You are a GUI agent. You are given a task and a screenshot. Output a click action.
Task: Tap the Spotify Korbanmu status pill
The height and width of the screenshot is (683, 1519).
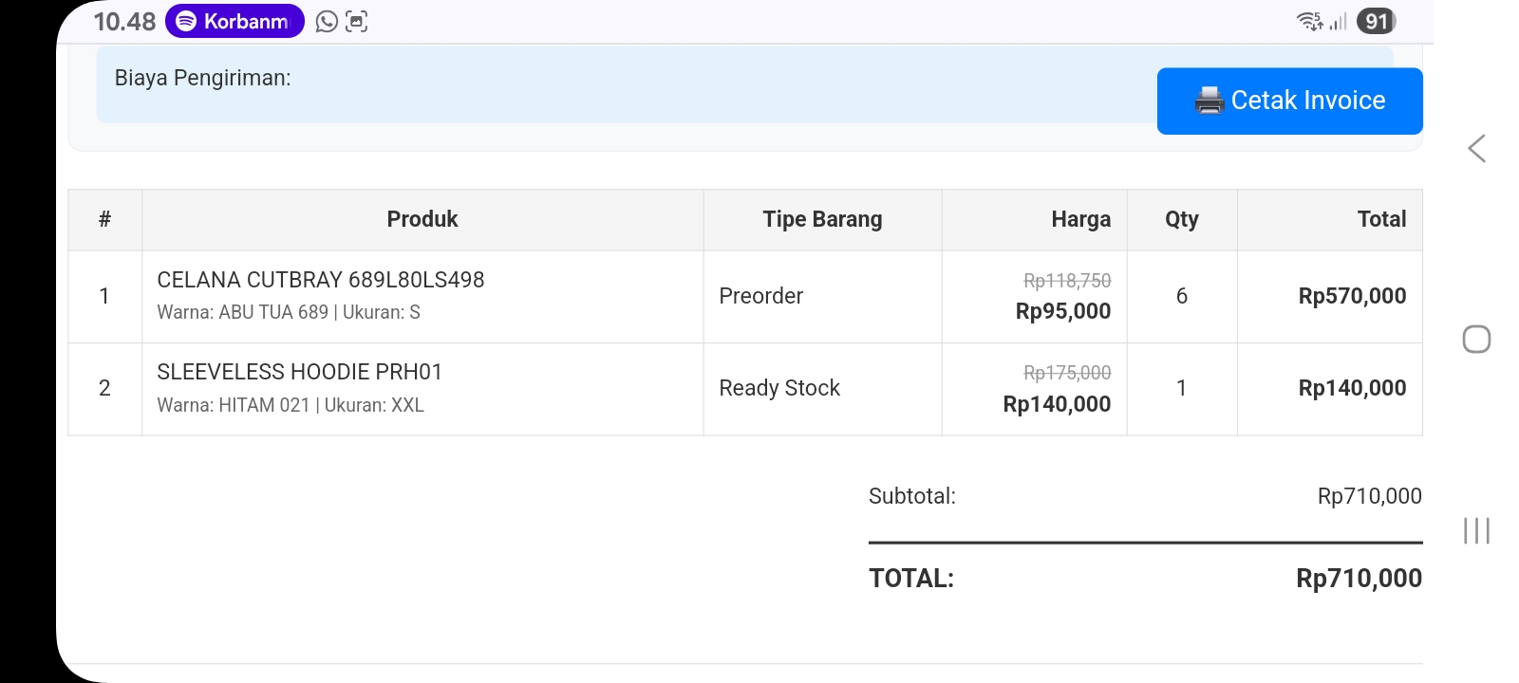coord(234,21)
